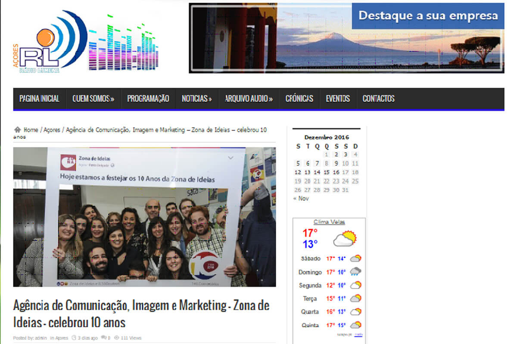This screenshot has height=344, width=517.
Task: Click the clock icon beside '3 dias ago'
Action: pyautogui.click(x=74, y=338)
